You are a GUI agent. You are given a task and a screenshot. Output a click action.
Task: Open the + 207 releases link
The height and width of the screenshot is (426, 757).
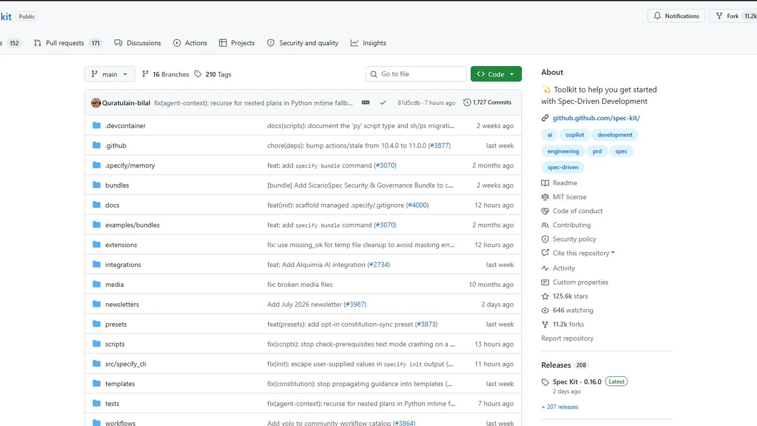[x=560, y=407]
